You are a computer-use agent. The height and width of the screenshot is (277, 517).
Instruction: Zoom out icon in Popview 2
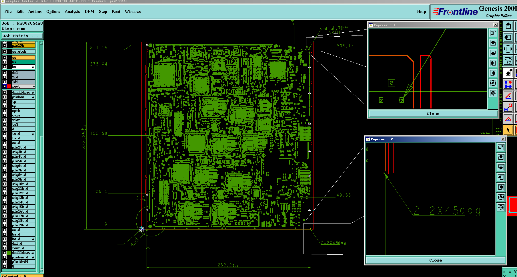pos(501,207)
